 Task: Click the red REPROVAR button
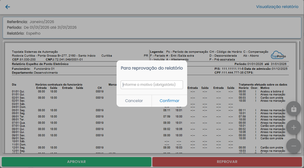coord(227,162)
